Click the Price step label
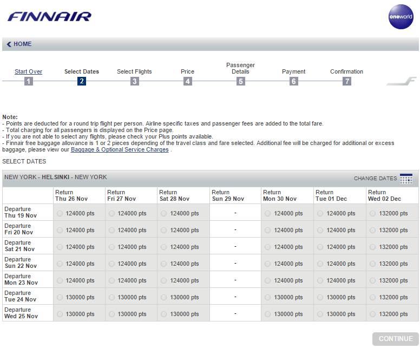The image size is (420, 348). 187,71
